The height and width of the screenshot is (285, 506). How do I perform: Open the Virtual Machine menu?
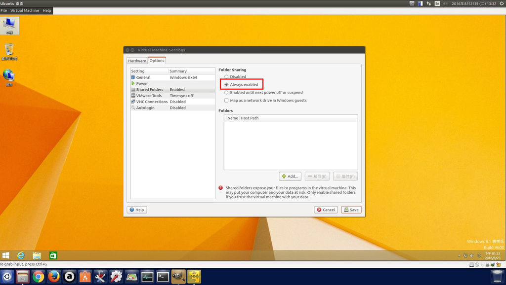click(25, 10)
